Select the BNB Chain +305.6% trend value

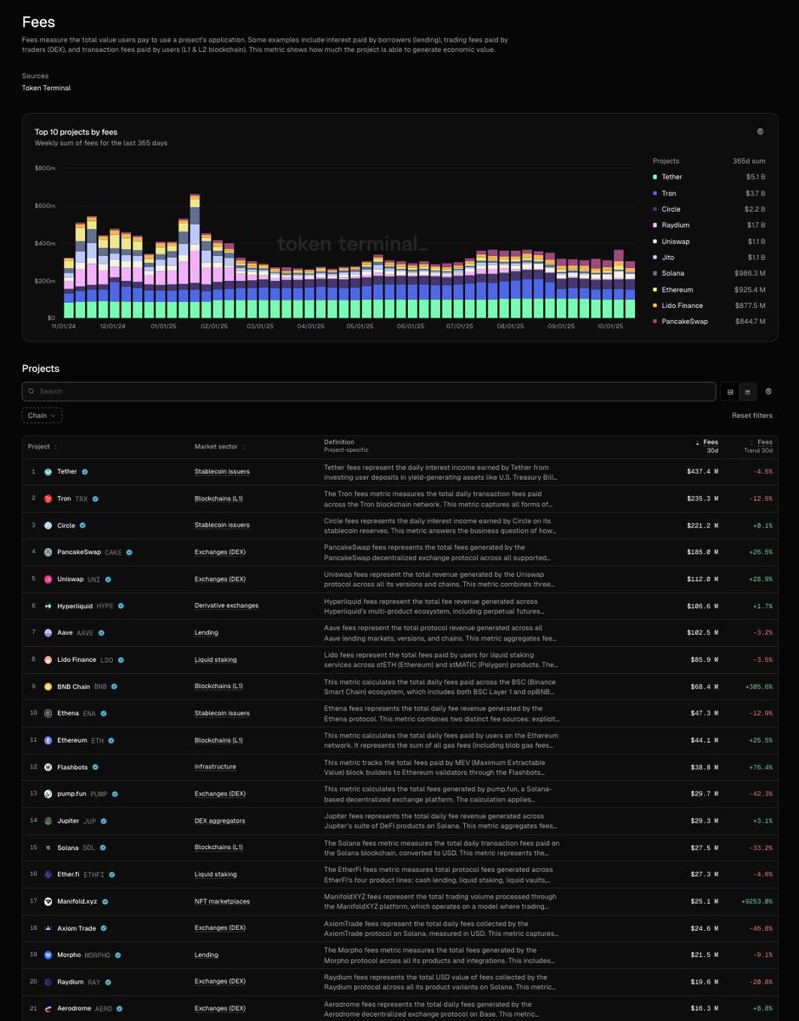tap(759, 687)
